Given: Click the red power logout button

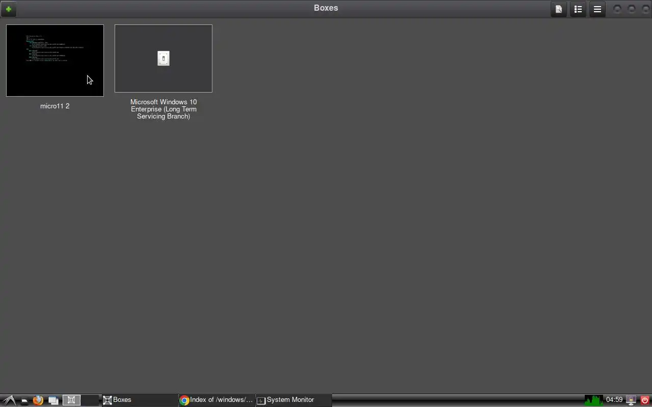Looking at the screenshot, I should (x=645, y=400).
